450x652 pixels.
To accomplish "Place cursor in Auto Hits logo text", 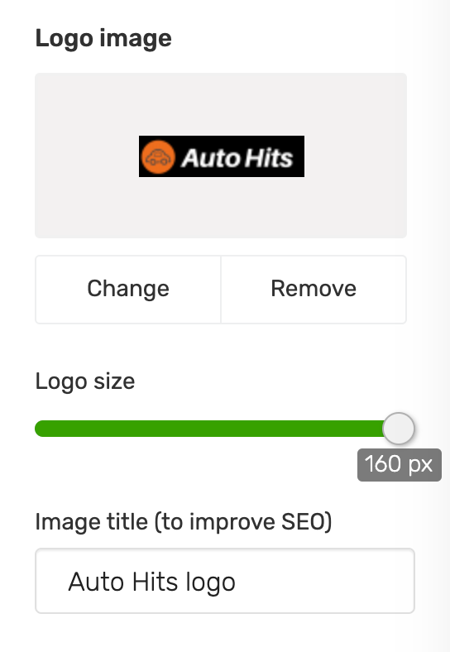I will click(x=152, y=582).
